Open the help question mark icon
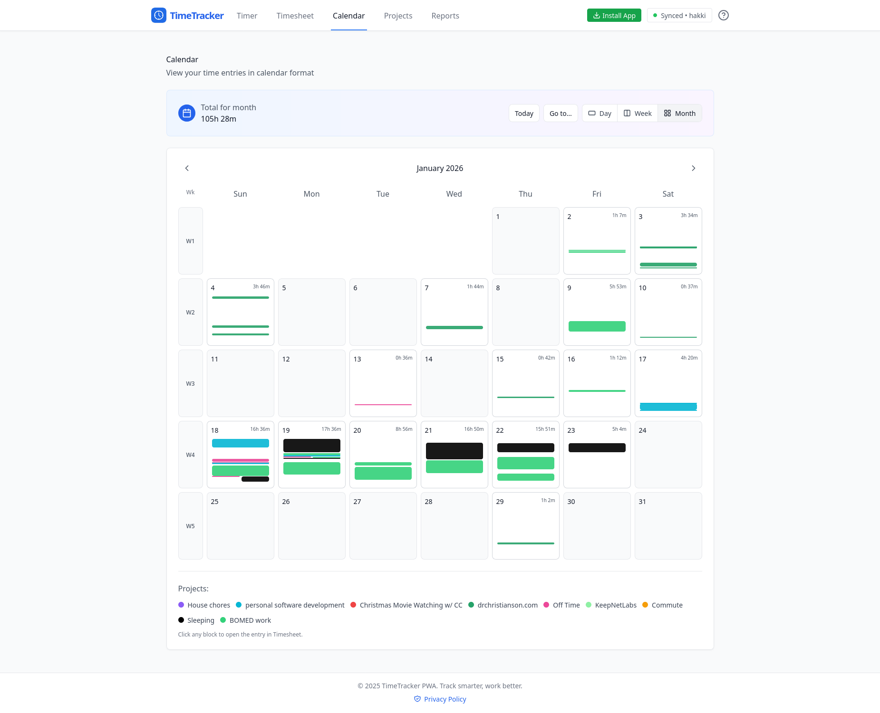 pos(724,15)
